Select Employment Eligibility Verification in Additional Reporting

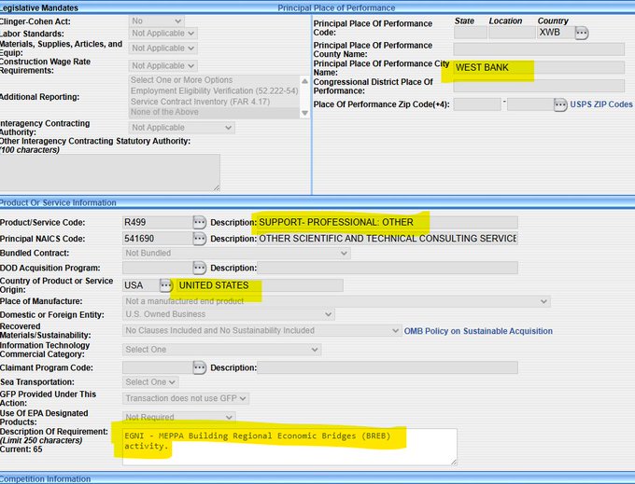(214, 90)
